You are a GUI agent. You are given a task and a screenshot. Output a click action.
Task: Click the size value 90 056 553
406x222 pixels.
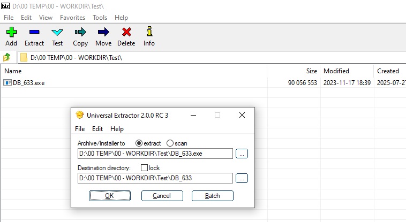click(303, 83)
